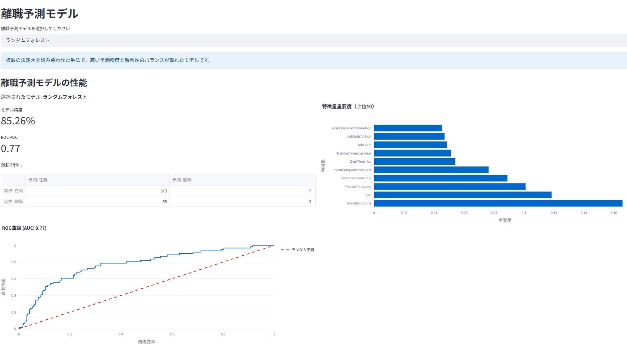The width and height of the screenshot is (627, 347).
Task: Select the cell with value 58
Action: [x=98, y=202]
